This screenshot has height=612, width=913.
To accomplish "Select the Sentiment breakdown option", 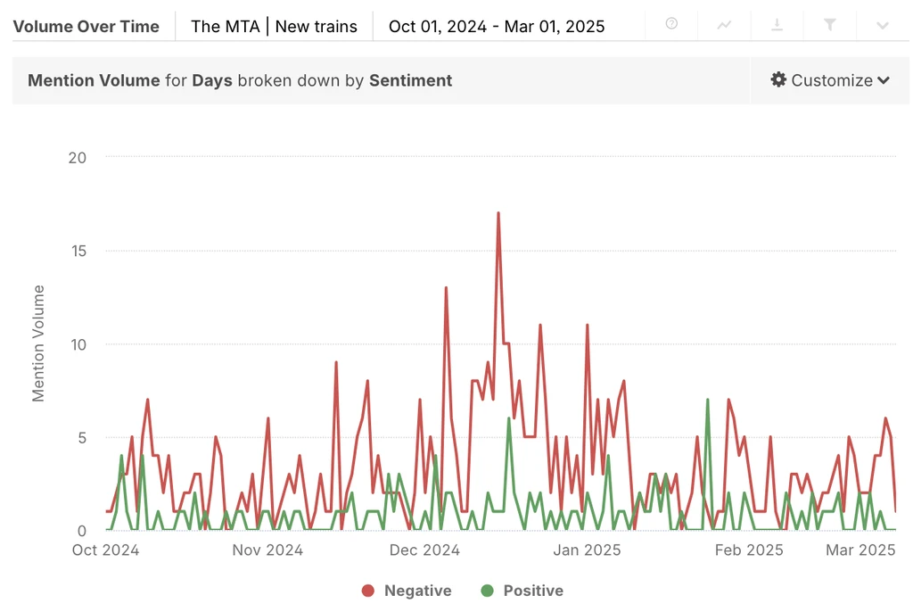I will [x=410, y=80].
